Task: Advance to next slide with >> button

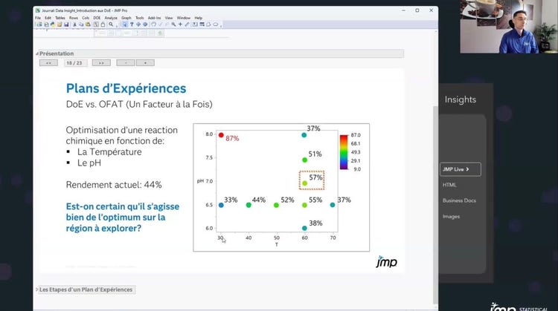Action: tap(101, 63)
